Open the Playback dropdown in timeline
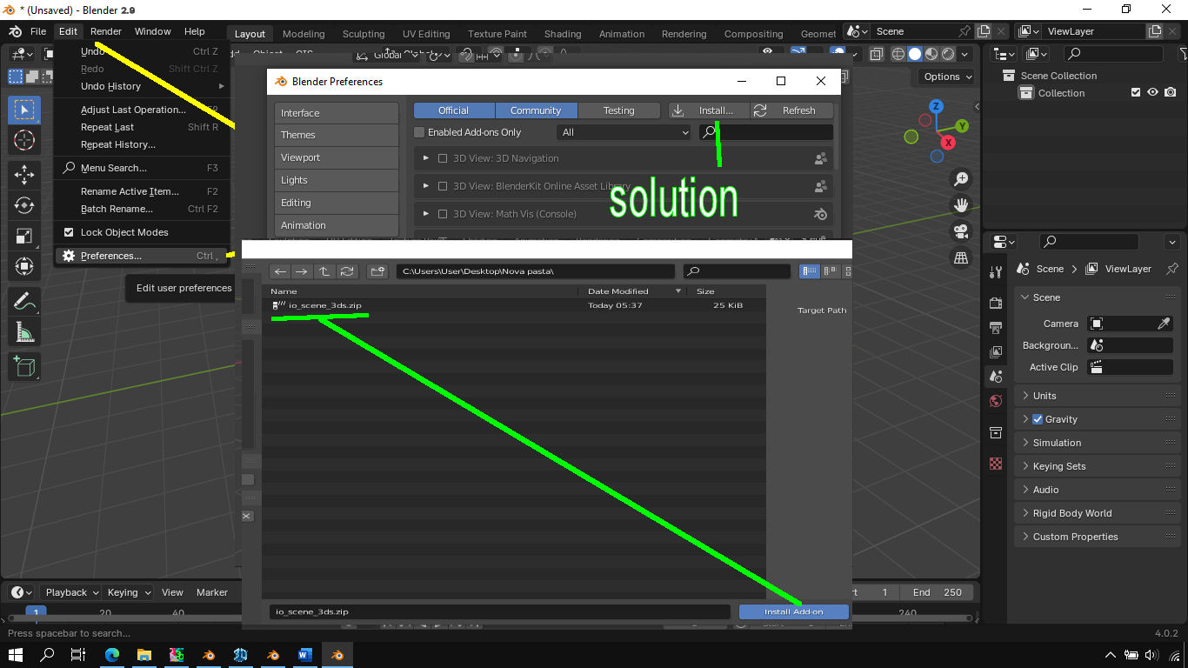Image resolution: width=1188 pixels, height=668 pixels. [72, 592]
